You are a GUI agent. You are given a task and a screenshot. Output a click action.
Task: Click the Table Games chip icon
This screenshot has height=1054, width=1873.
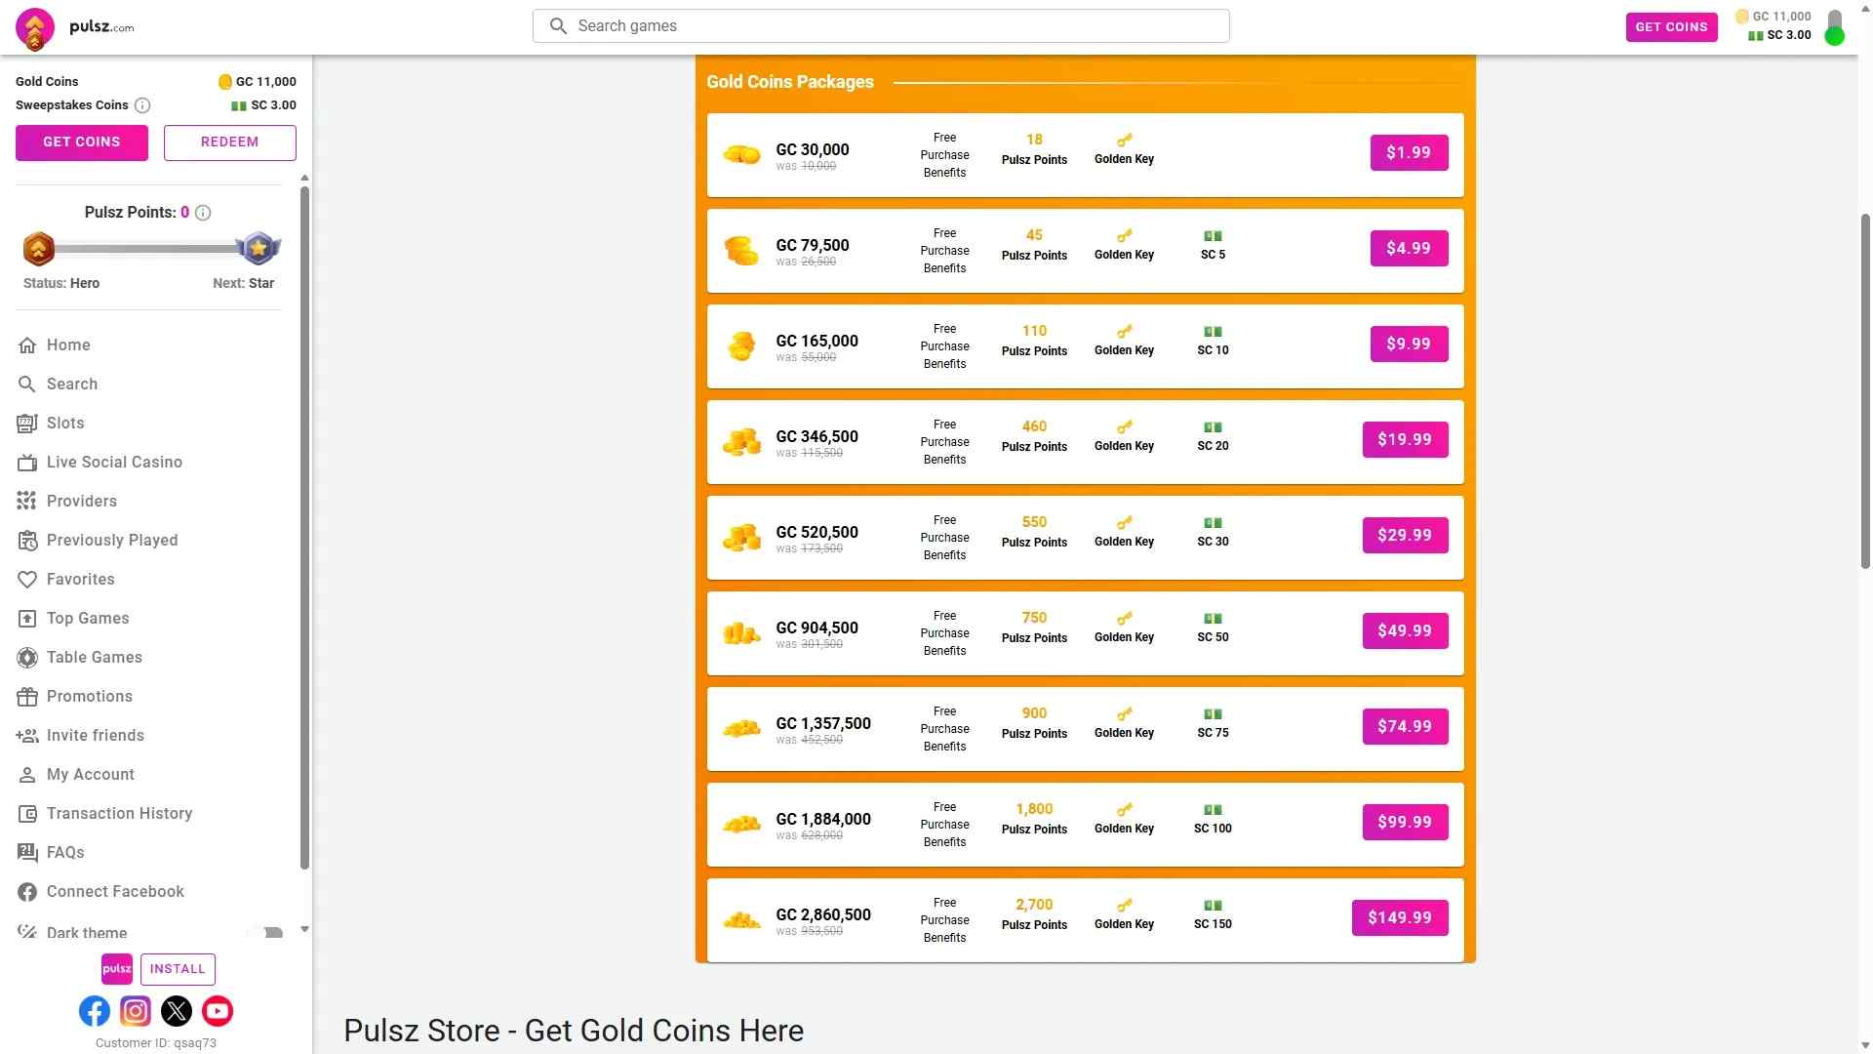pyautogui.click(x=27, y=658)
